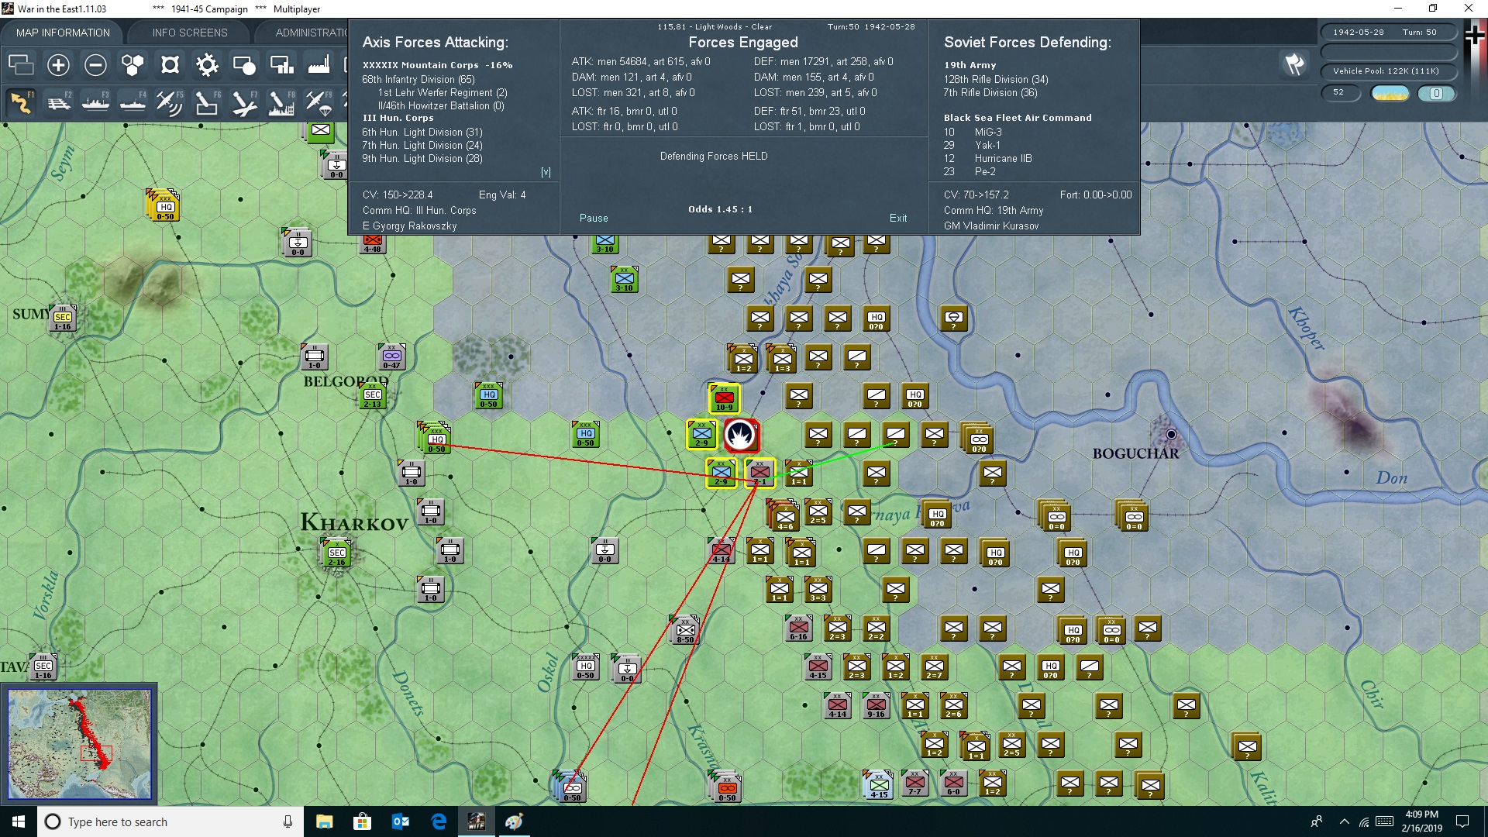Click the battle explosion marker on map
Screen dimensions: 1488x837
point(741,436)
